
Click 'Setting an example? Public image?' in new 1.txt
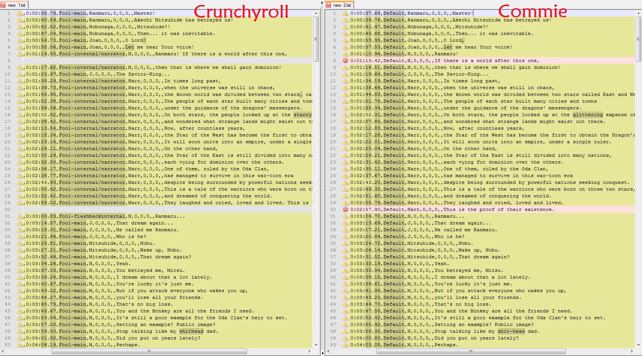tap(166, 324)
